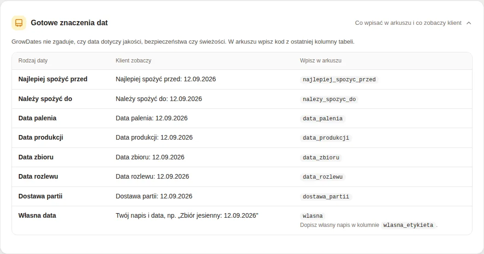Click the 'Data produkcji: 12.09.2026' cell

pyautogui.click(x=154, y=137)
